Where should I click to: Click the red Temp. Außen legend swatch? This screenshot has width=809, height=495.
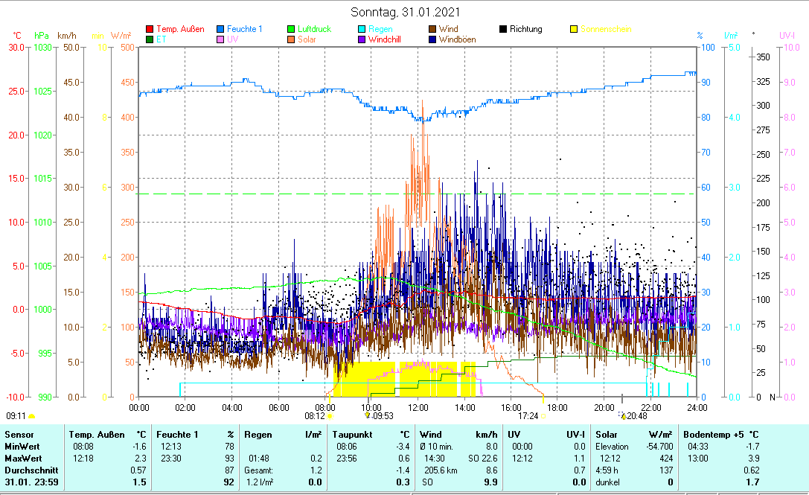pyautogui.click(x=150, y=30)
